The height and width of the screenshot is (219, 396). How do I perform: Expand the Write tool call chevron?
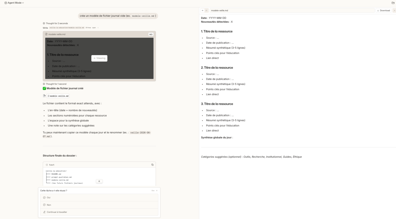[x=98, y=28]
